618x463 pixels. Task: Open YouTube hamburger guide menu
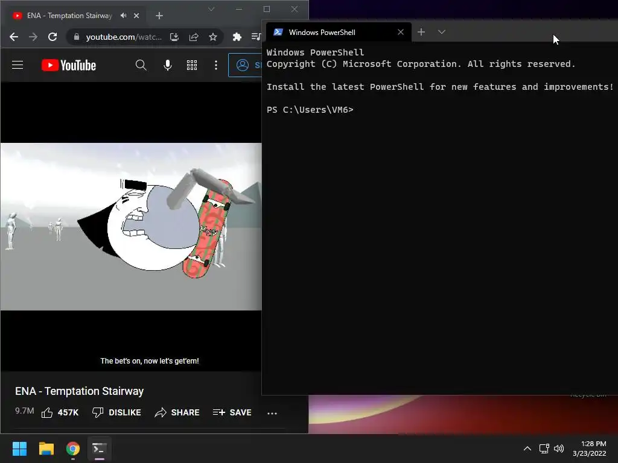click(18, 65)
